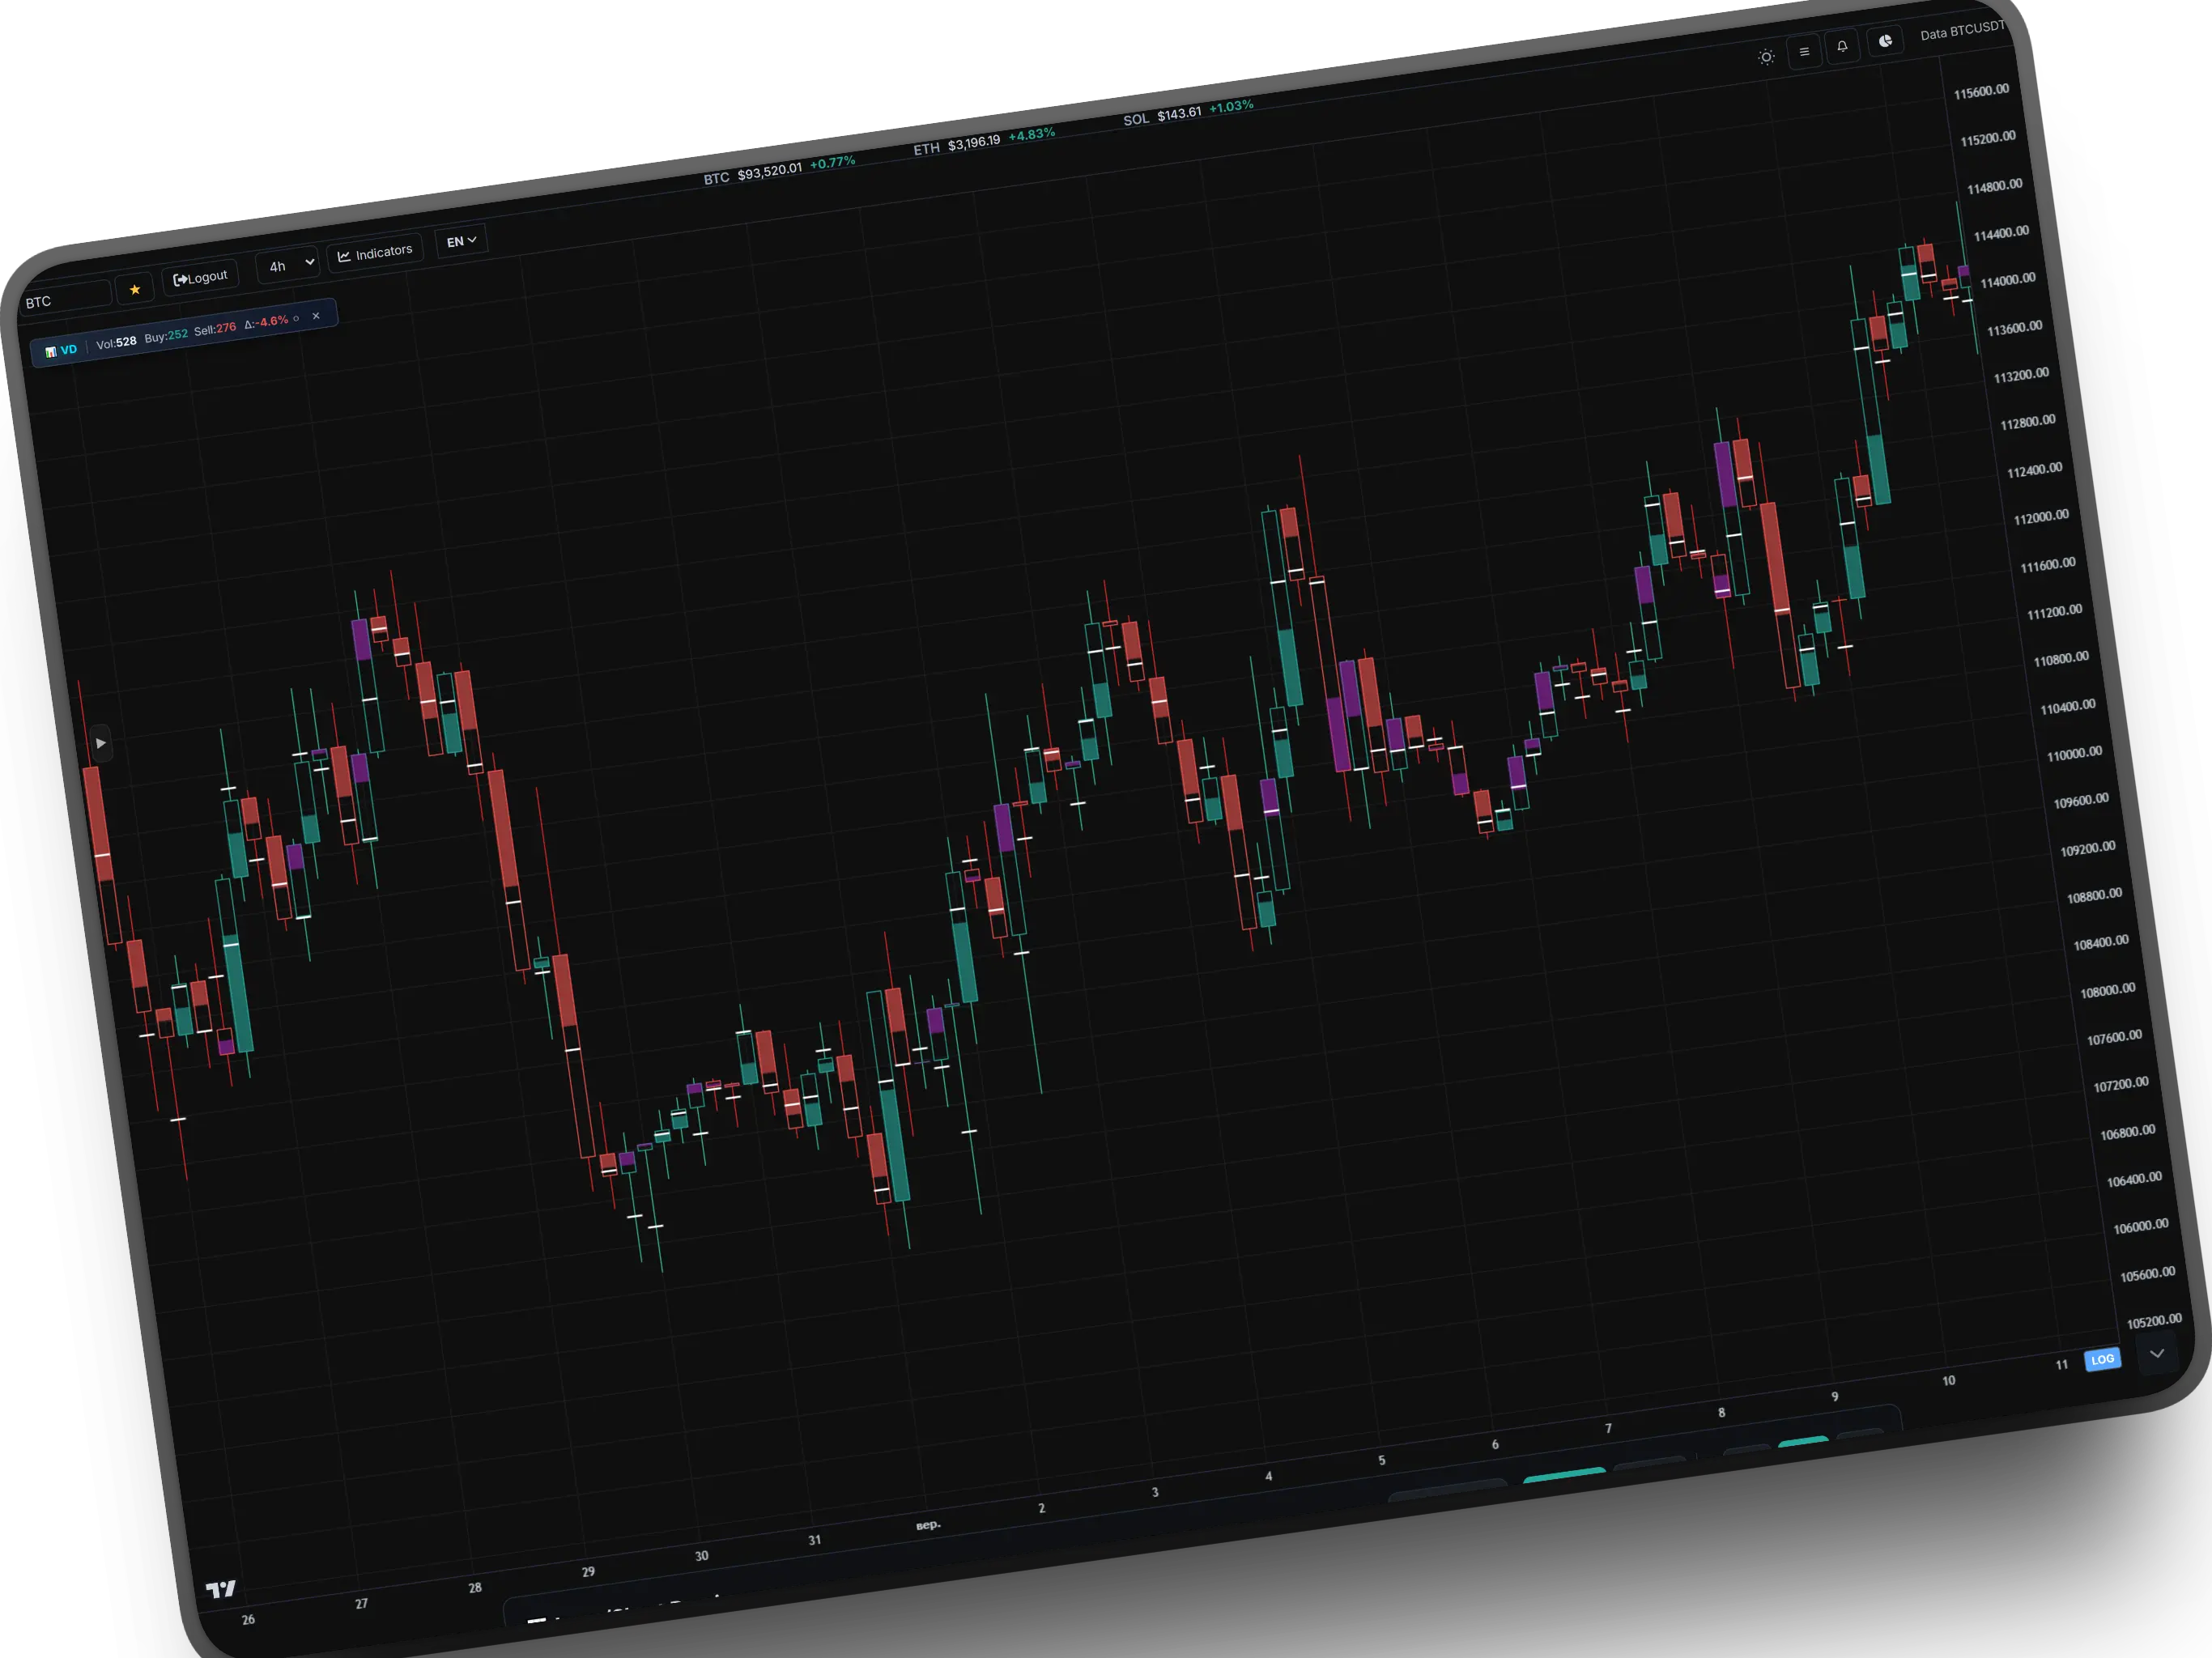
Task: Click the play arrow on the chart's left edge
Action: [102, 743]
